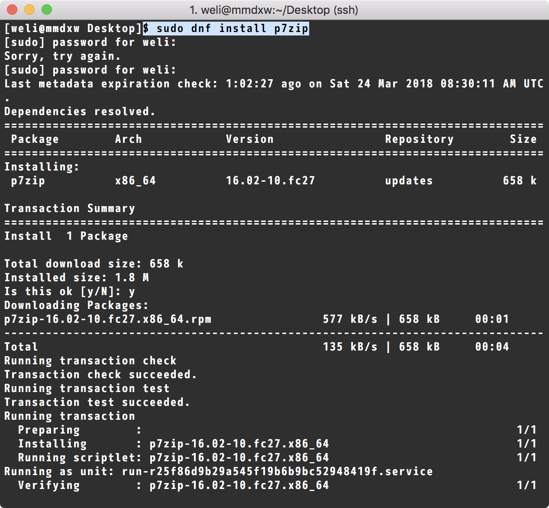Click the 'Repository' column header

420,139
